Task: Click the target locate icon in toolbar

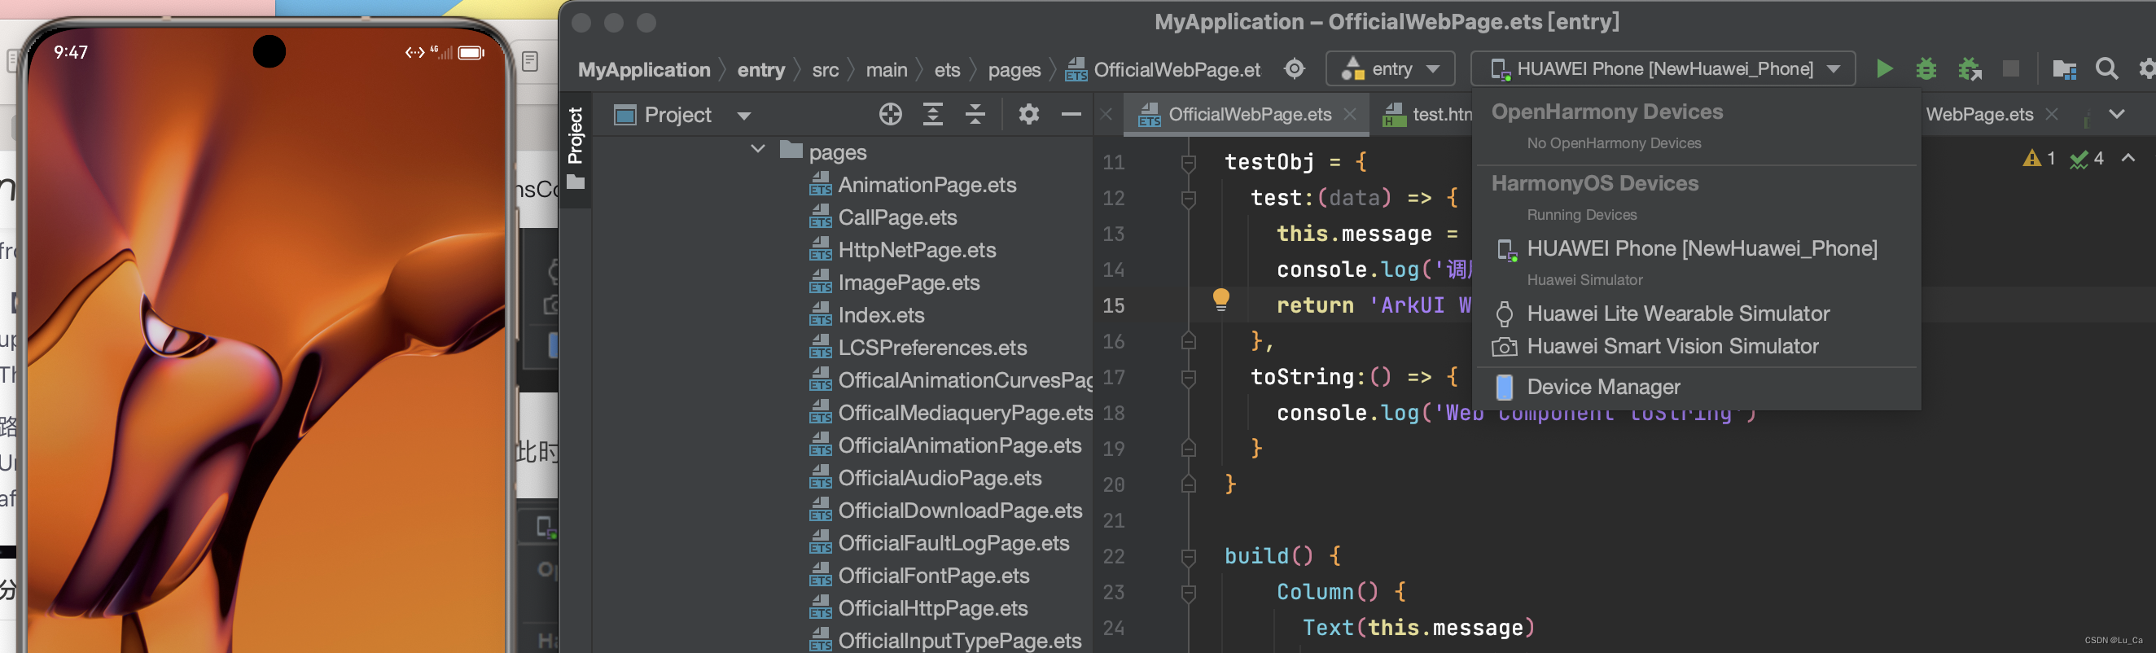Action: pos(1294,68)
